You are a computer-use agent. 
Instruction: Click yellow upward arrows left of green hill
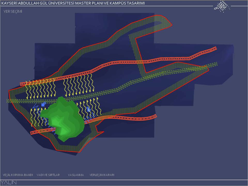coord(36,118)
